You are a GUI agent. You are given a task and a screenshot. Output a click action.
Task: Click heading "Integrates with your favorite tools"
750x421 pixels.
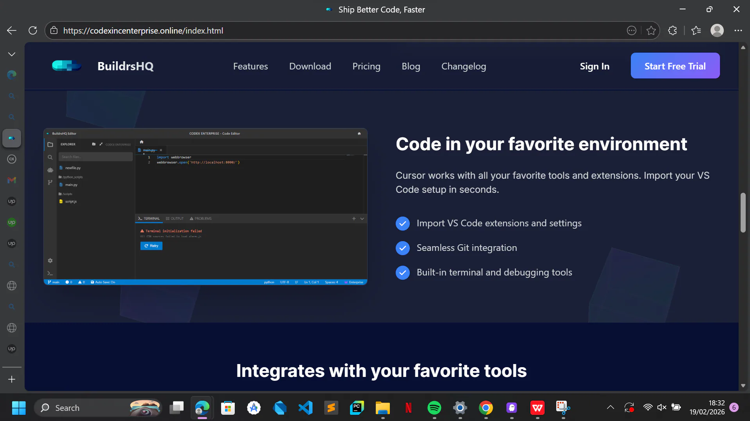click(381, 371)
